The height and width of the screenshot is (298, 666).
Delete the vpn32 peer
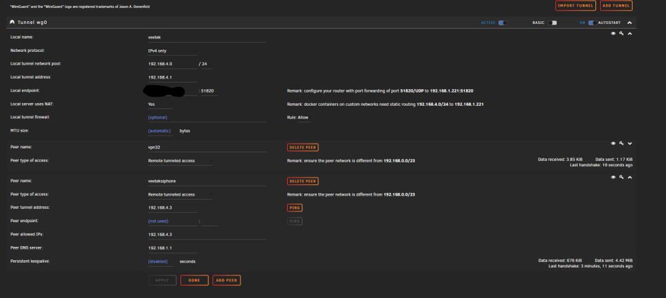coord(303,147)
